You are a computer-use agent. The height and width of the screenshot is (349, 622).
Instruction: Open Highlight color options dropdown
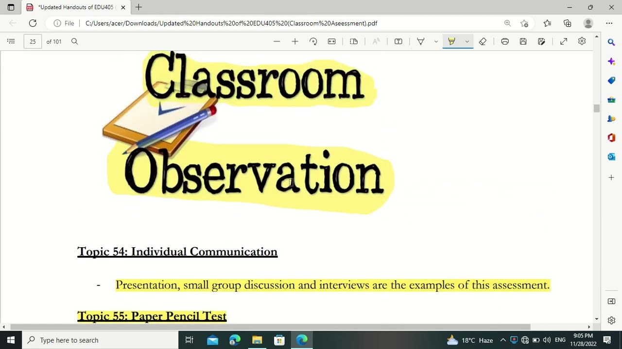(467, 41)
